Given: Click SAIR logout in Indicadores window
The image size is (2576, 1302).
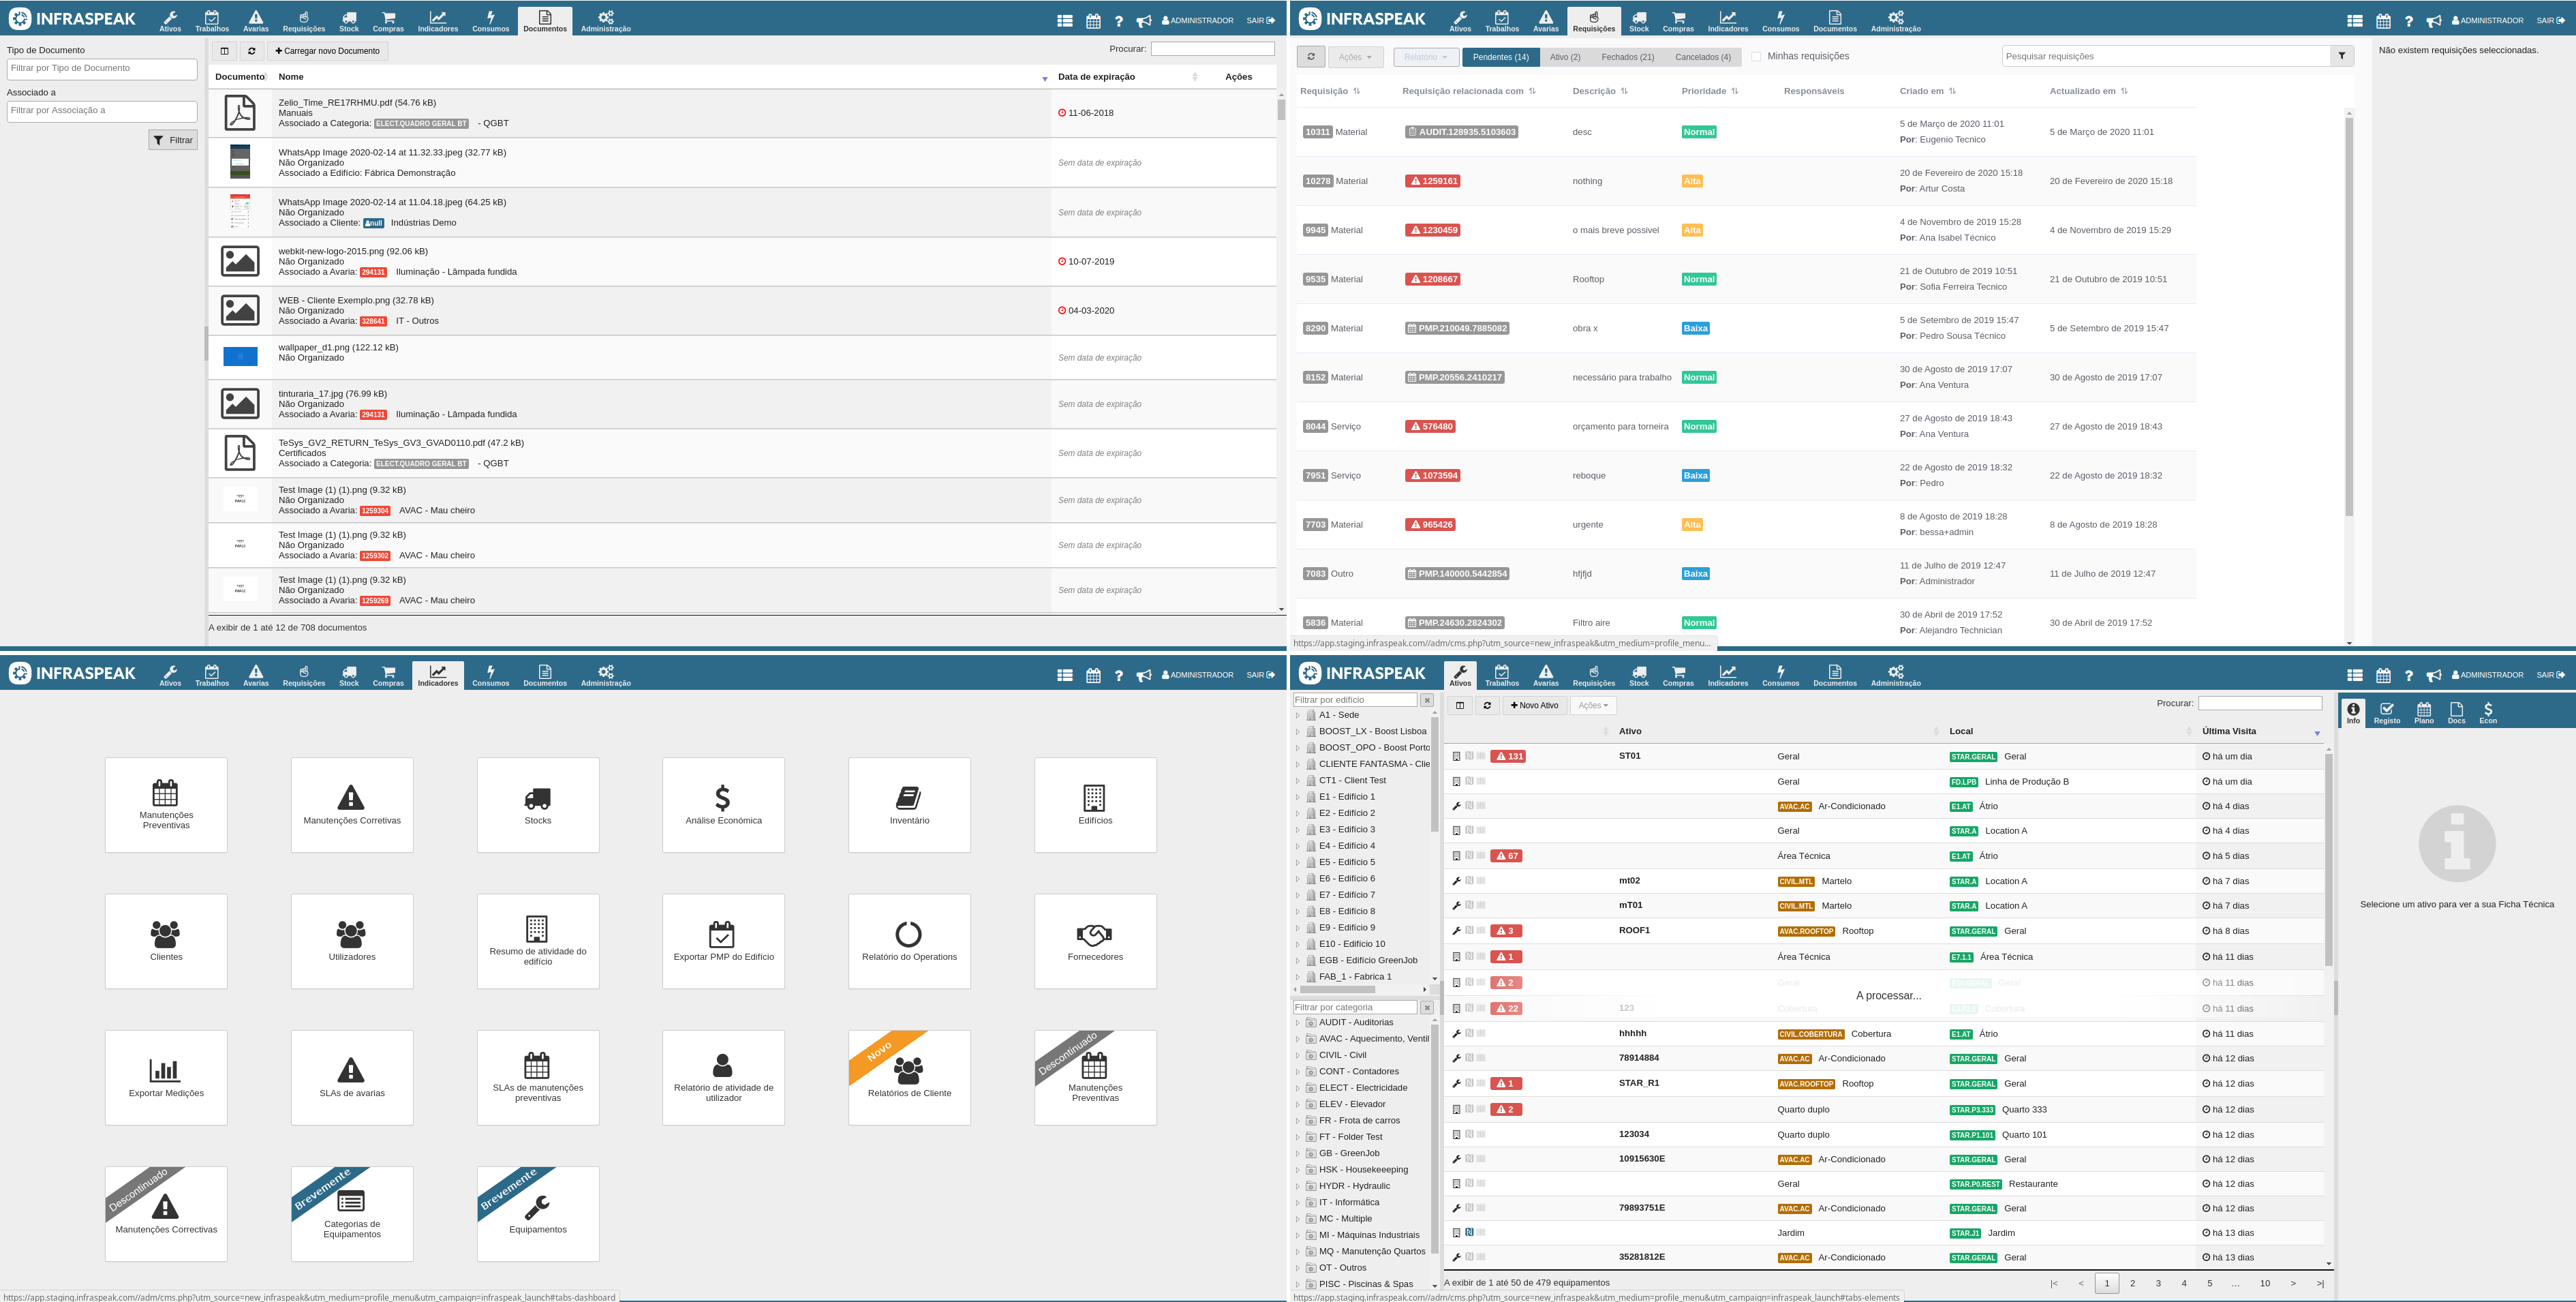Looking at the screenshot, I should [1260, 675].
